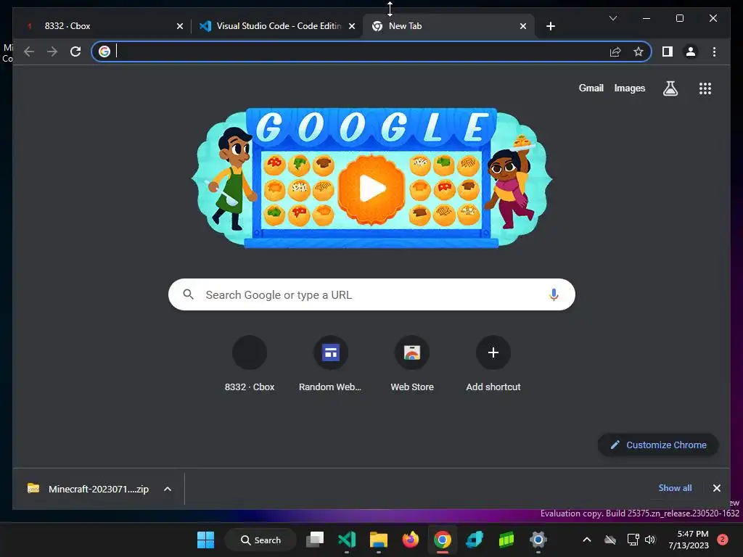Open Task View on taskbar
Viewport: 743px width, 557px height.
tap(315, 540)
